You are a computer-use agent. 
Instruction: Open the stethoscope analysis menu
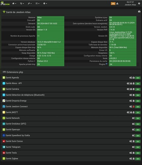tap(22, 4)
